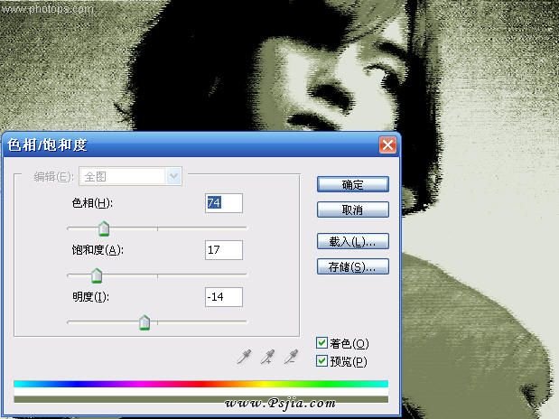The height and width of the screenshot is (419, 559).
Task: Click the hue value field showing 74
Action: coord(224,203)
